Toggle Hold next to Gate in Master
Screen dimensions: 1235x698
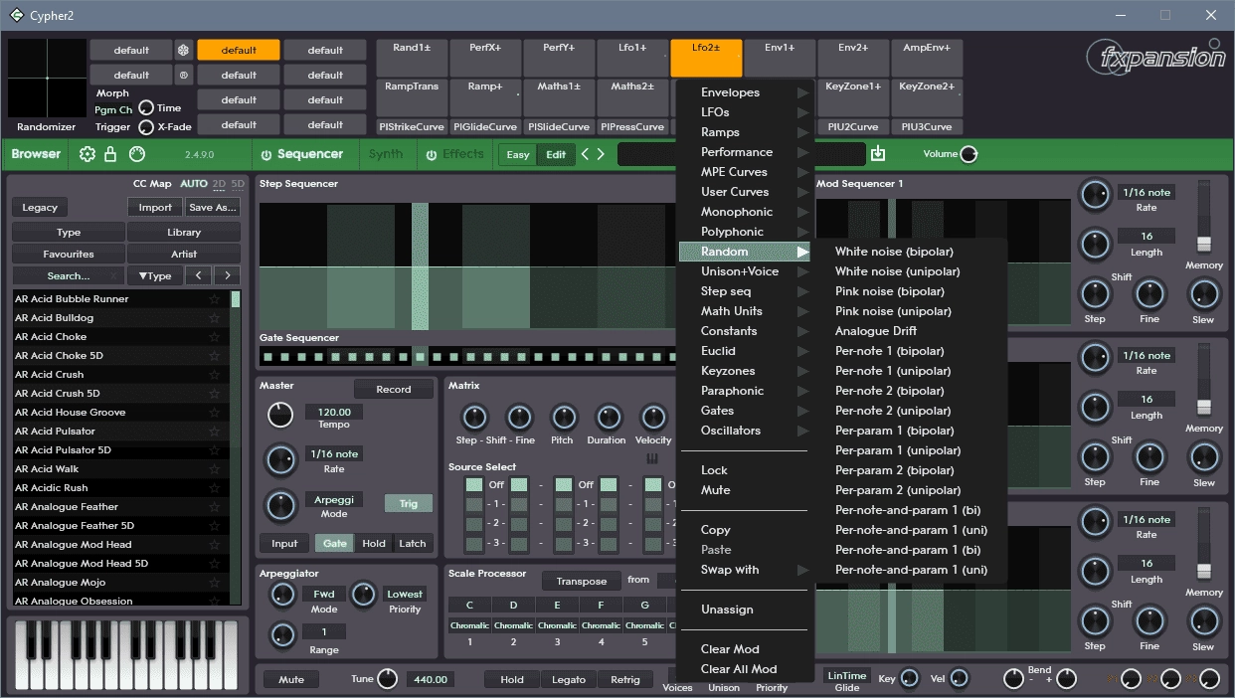pos(374,544)
